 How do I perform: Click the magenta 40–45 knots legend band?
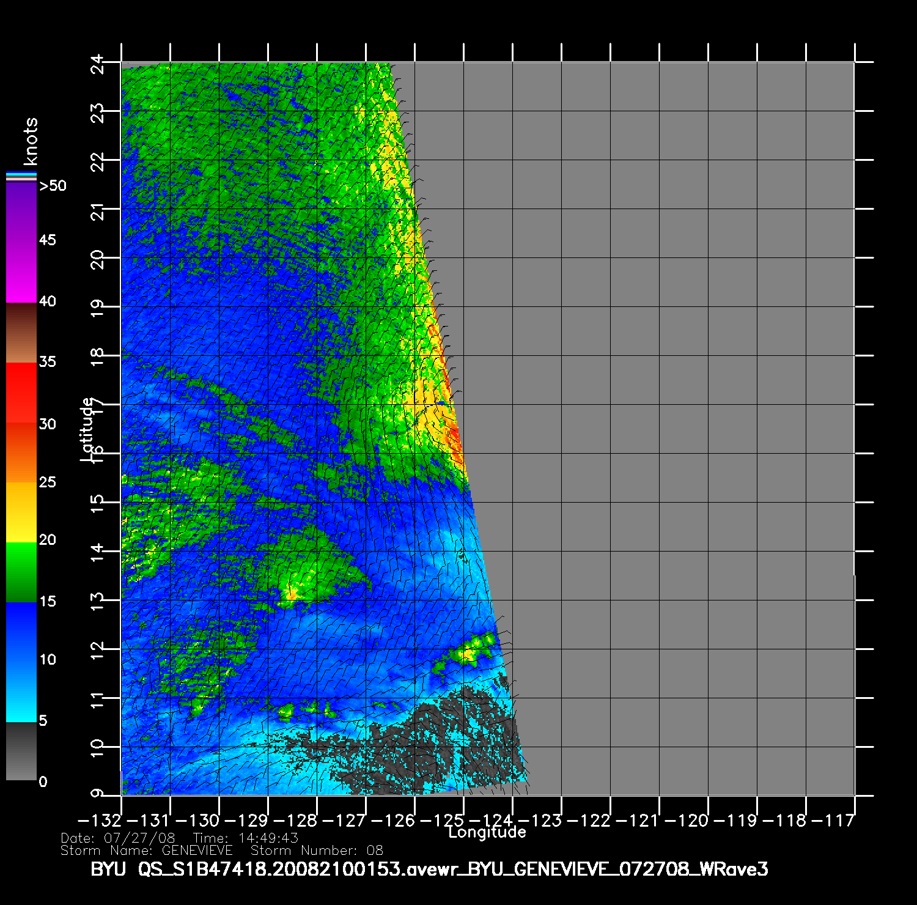[21, 272]
